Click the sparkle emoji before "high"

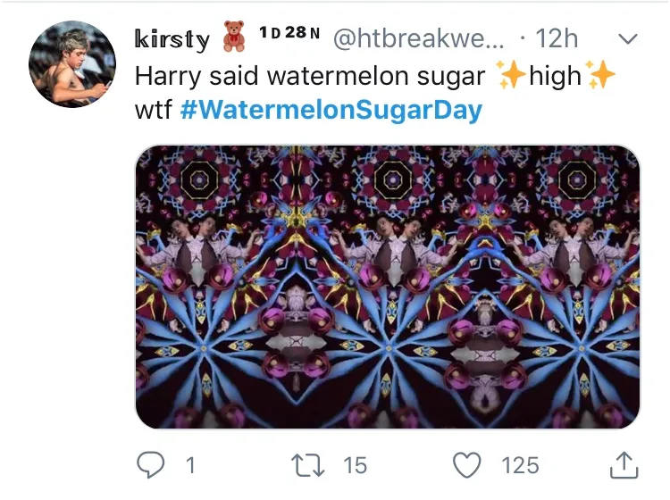pos(510,77)
